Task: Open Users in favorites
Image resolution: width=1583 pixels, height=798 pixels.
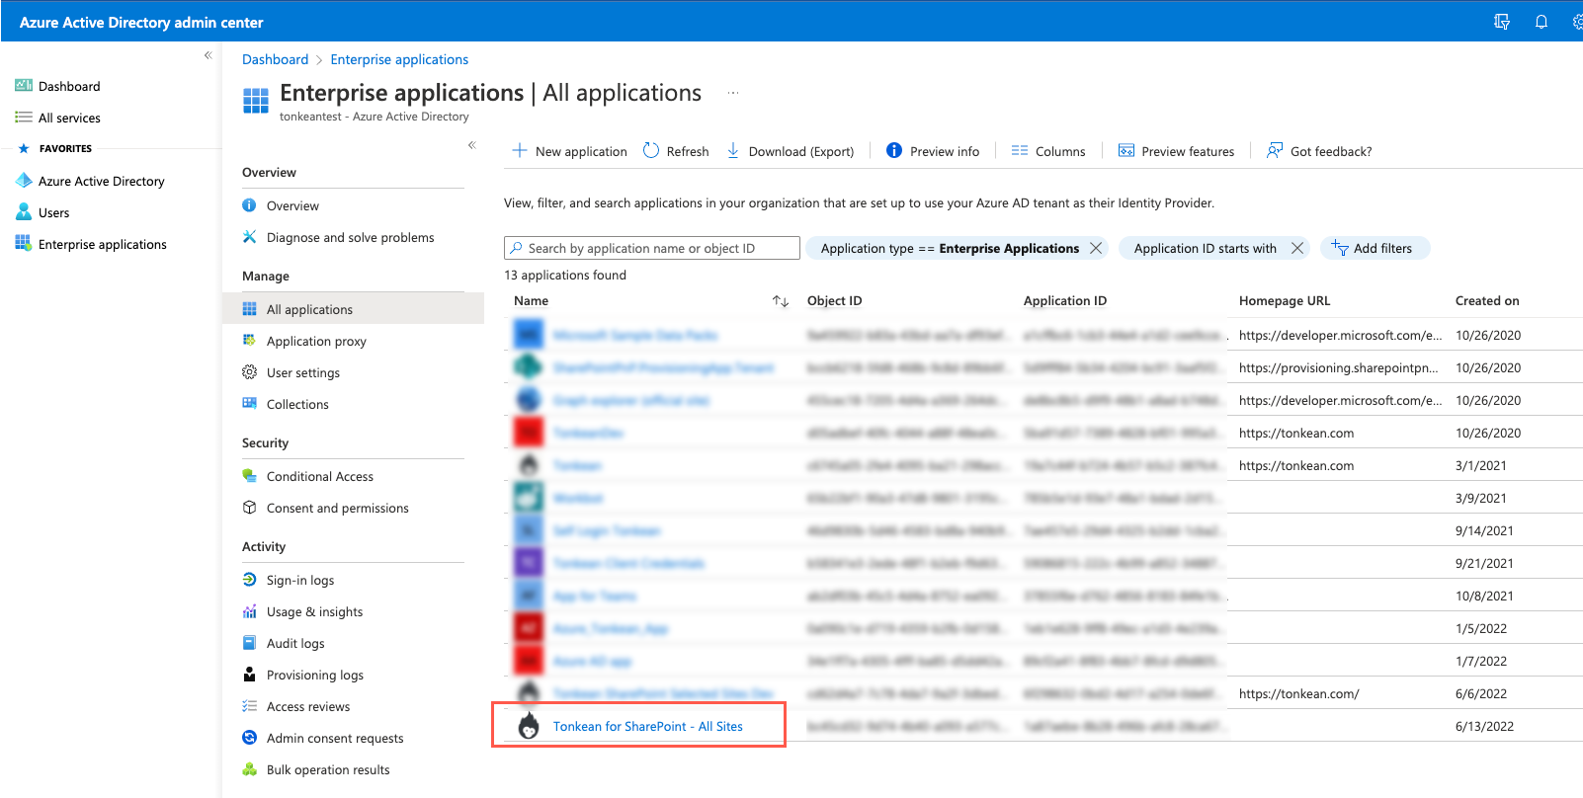Action: point(53,212)
